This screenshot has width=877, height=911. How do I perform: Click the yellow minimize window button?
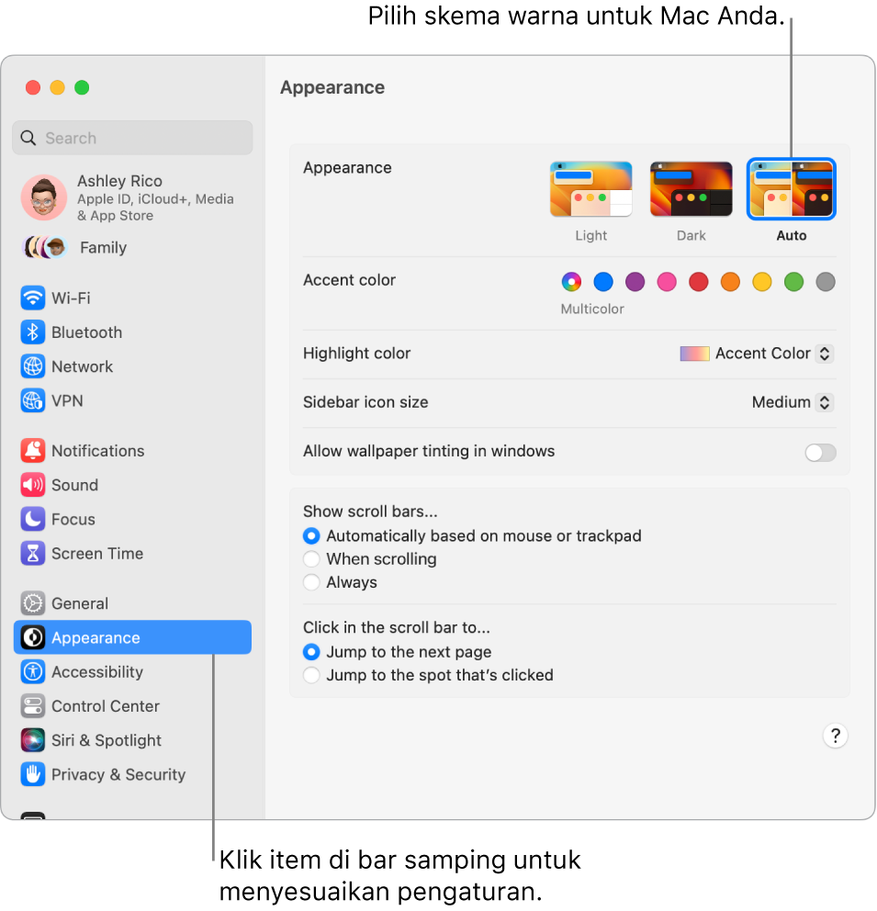[58, 88]
